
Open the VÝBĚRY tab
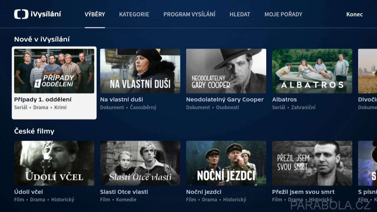tap(95, 14)
